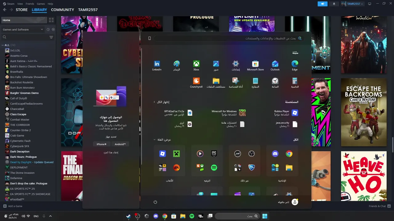Open the Heave Ho game cover
This screenshot has width=394, height=221.
tap(364, 176)
